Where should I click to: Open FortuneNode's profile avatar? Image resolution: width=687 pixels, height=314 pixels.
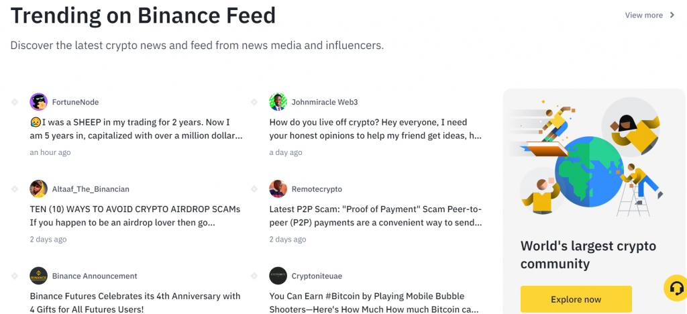pyautogui.click(x=38, y=102)
